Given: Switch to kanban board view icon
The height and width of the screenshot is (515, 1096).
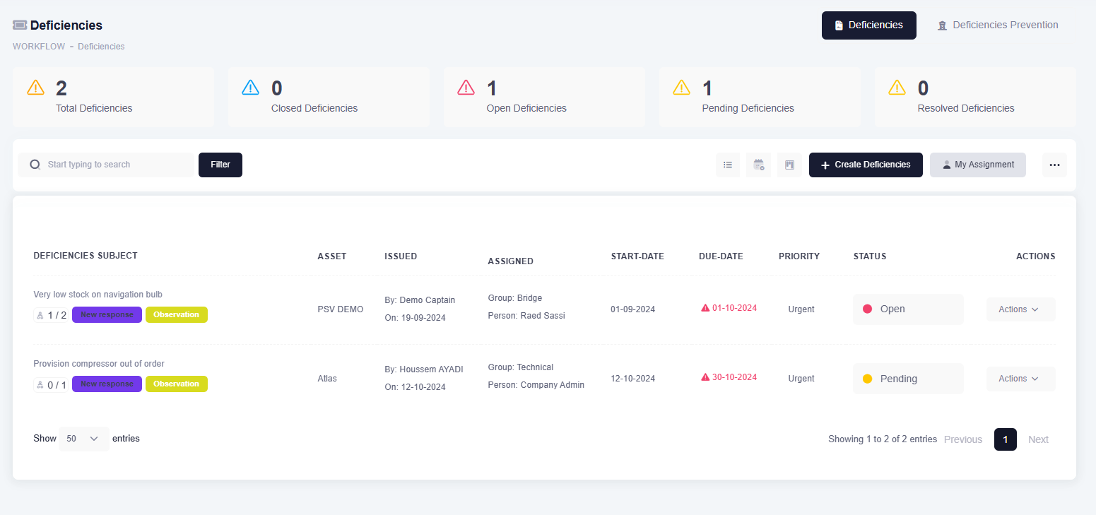Looking at the screenshot, I should tap(789, 165).
